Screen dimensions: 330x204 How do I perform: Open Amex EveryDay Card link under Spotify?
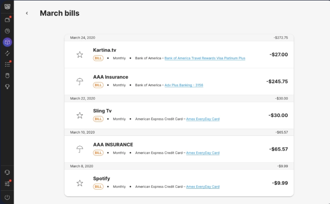tap(202, 187)
